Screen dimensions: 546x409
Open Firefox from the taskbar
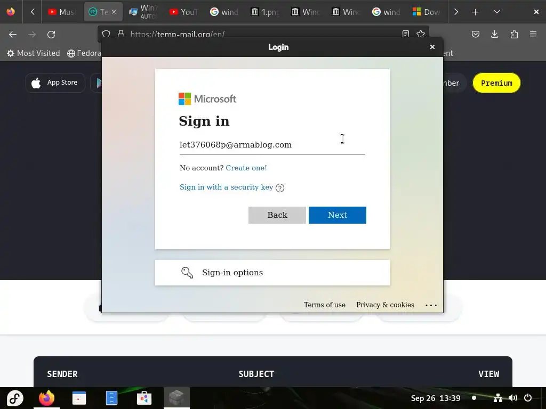click(x=46, y=398)
